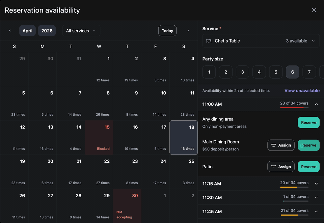This screenshot has height=223, width=324.
Task: Click the 11:00 AM covers progress bar
Action: click(x=294, y=109)
